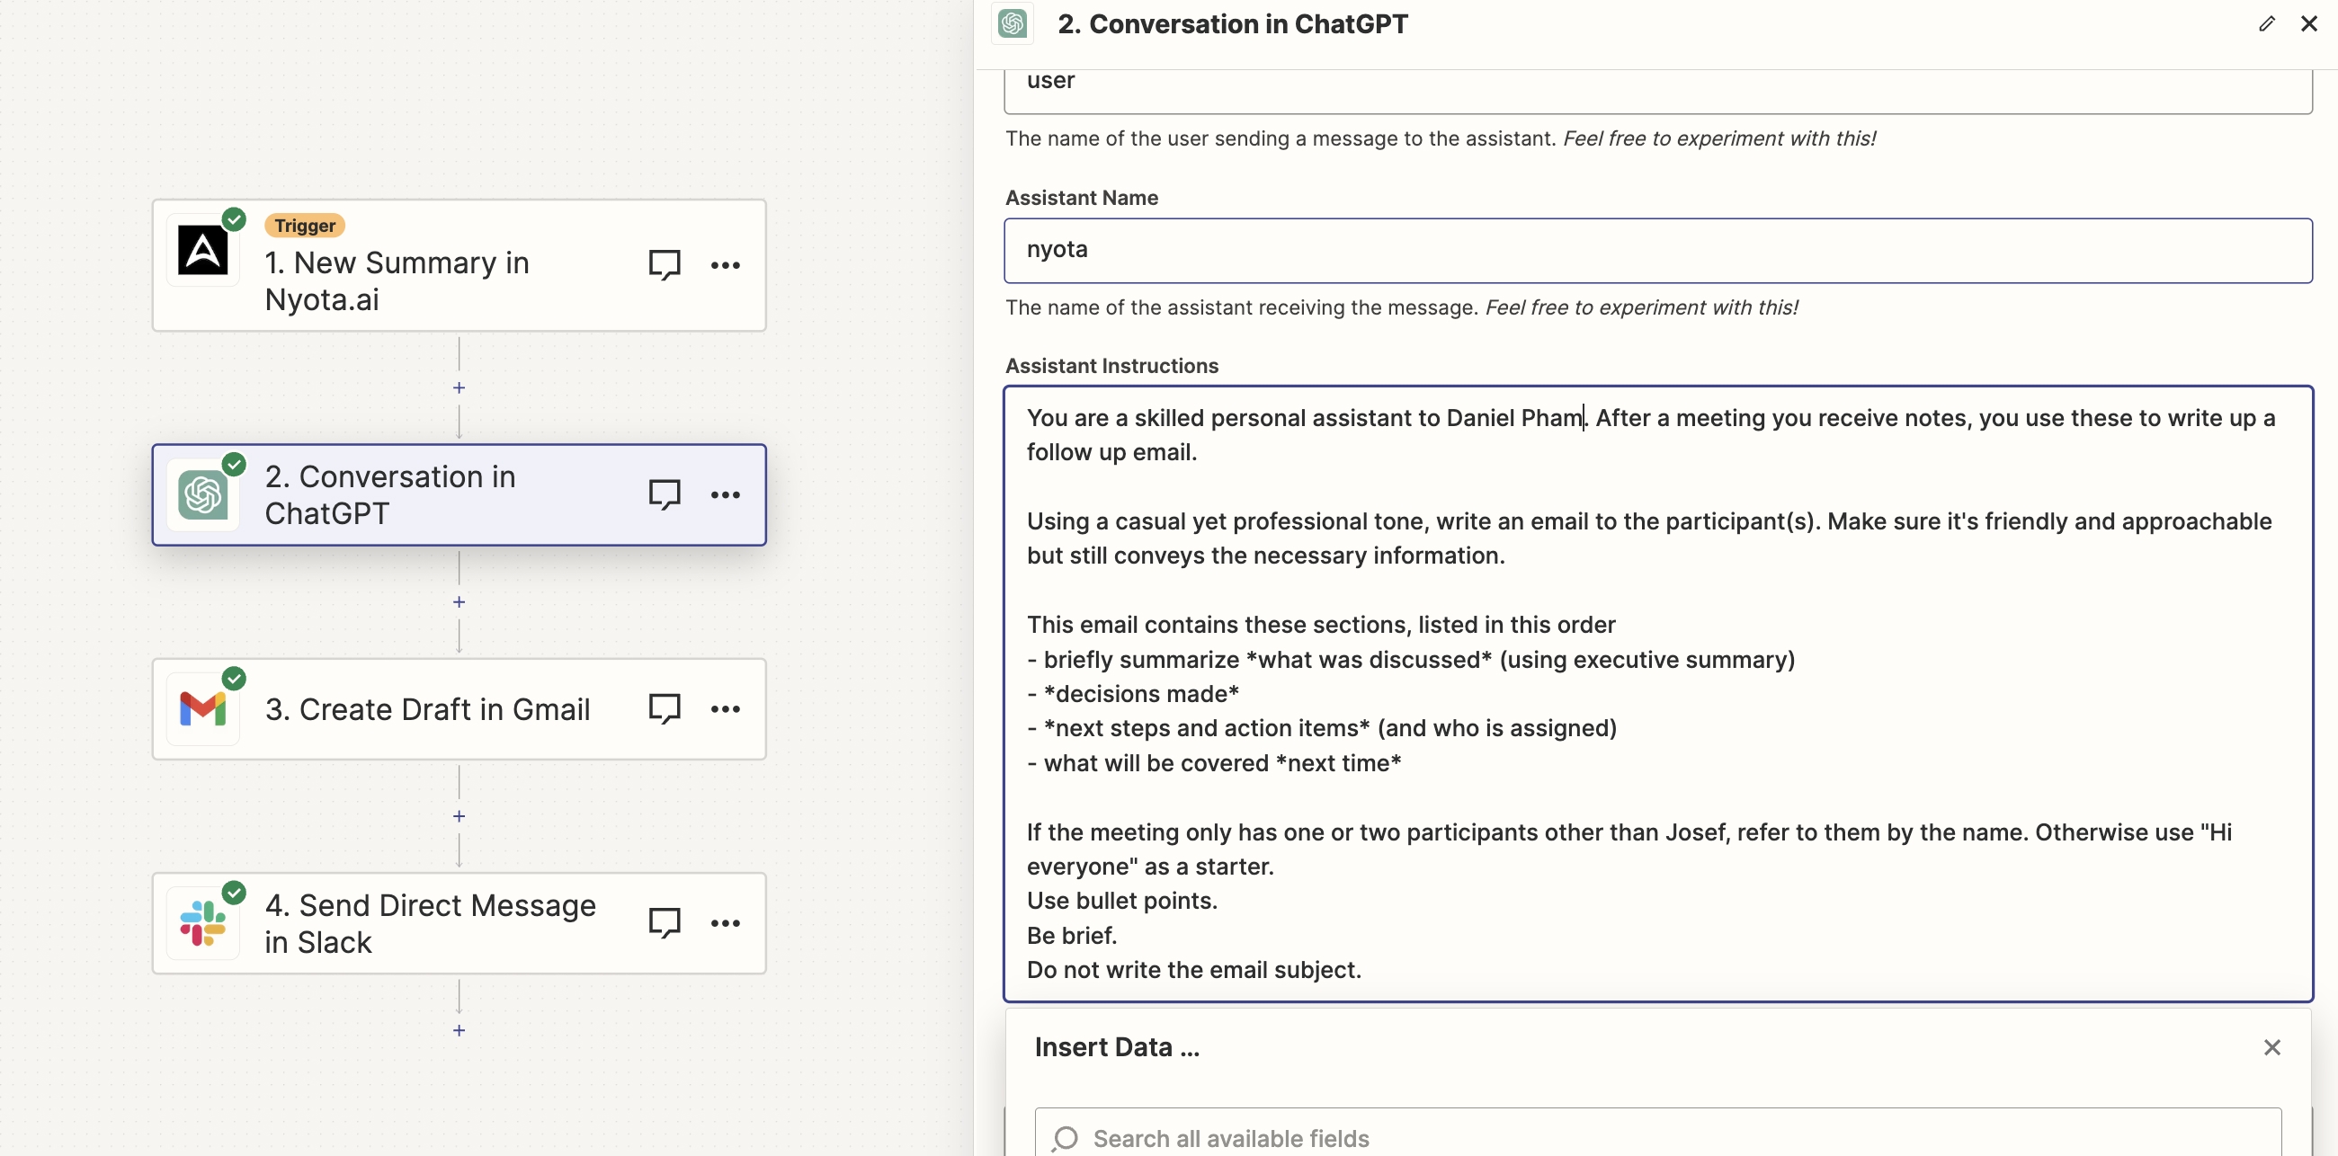This screenshot has height=1156, width=2338.
Task: Add a step after Send Direct Message in Slack
Action: pos(460,1030)
